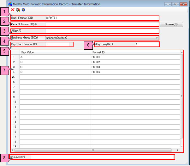Click the Browse(R) button
The width and height of the screenshot is (190, 166).
coord(171,24)
